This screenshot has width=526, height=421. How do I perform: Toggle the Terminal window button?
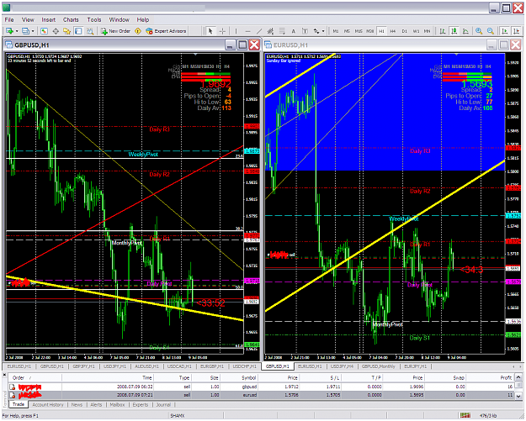[x=78, y=31]
